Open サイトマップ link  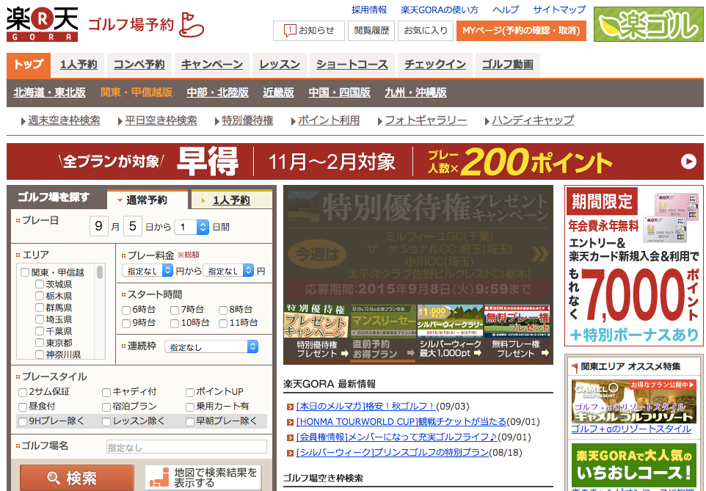pos(559,10)
